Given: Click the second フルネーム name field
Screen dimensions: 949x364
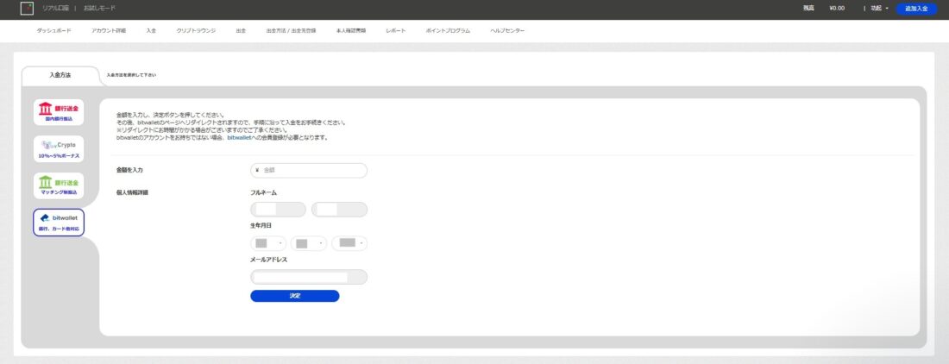Looking at the screenshot, I should tap(340, 210).
